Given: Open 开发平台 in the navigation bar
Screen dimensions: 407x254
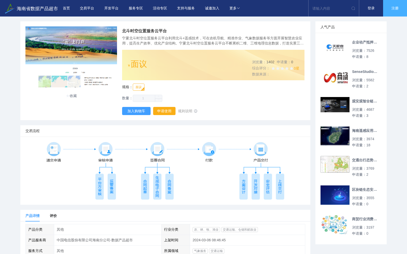Looking at the screenshot, I should click(111, 8).
